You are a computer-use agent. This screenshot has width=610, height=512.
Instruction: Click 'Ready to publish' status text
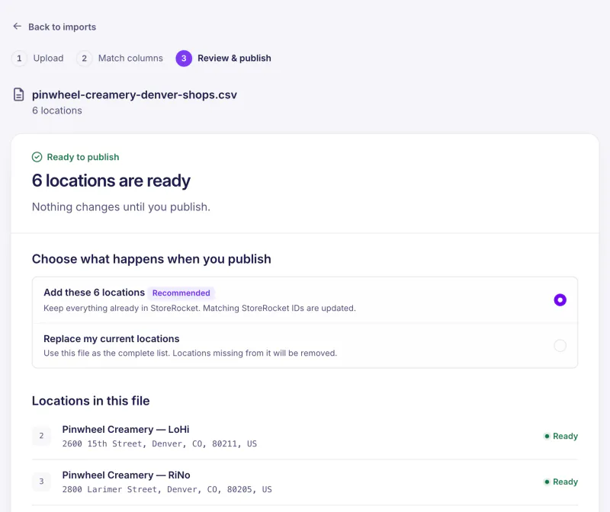tap(83, 157)
